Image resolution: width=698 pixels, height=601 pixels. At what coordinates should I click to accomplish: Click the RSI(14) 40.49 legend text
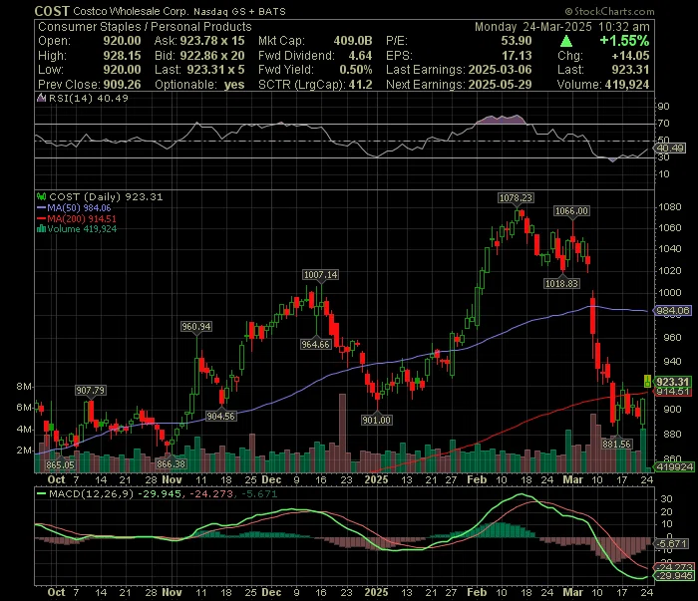pyautogui.click(x=88, y=98)
